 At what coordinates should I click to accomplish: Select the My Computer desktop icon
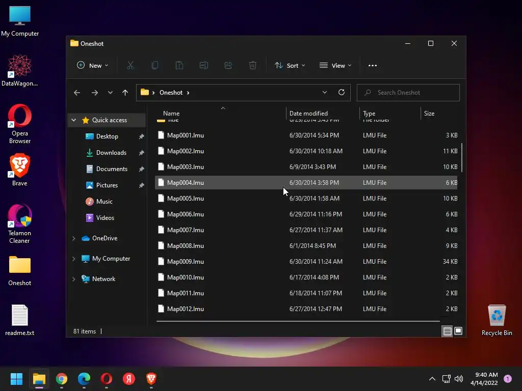pyautogui.click(x=20, y=21)
